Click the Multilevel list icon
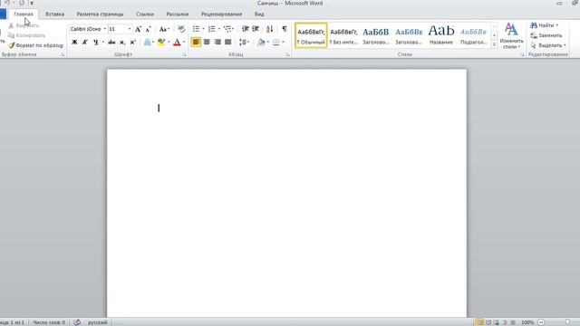The height and width of the screenshot is (326, 580). (x=227, y=29)
